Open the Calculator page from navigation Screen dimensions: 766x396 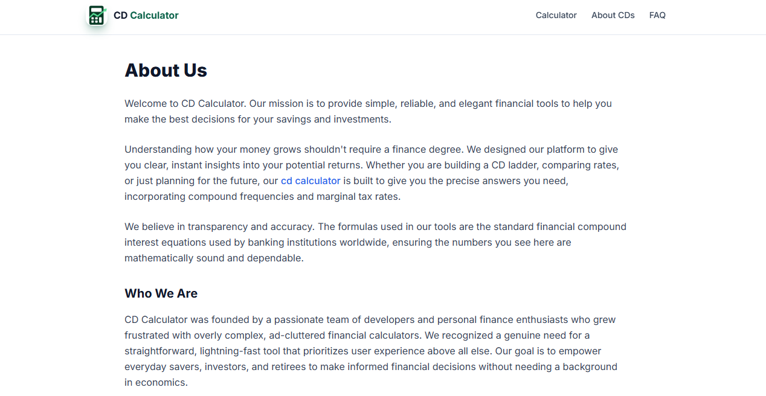tap(556, 15)
